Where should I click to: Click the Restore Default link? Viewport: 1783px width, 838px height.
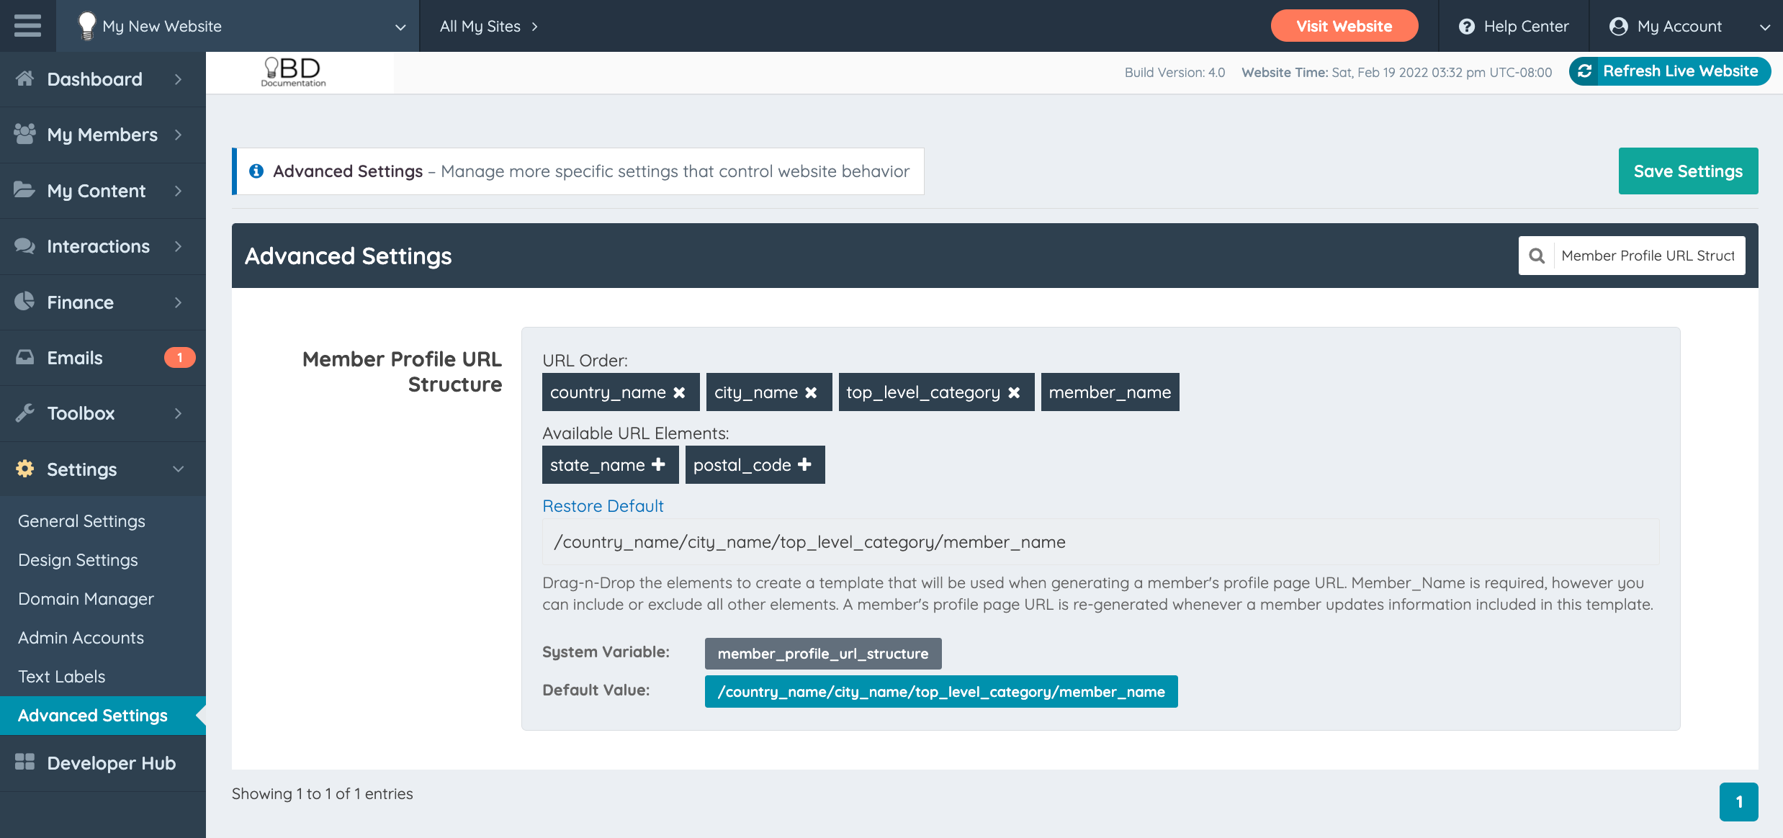pyautogui.click(x=603, y=505)
